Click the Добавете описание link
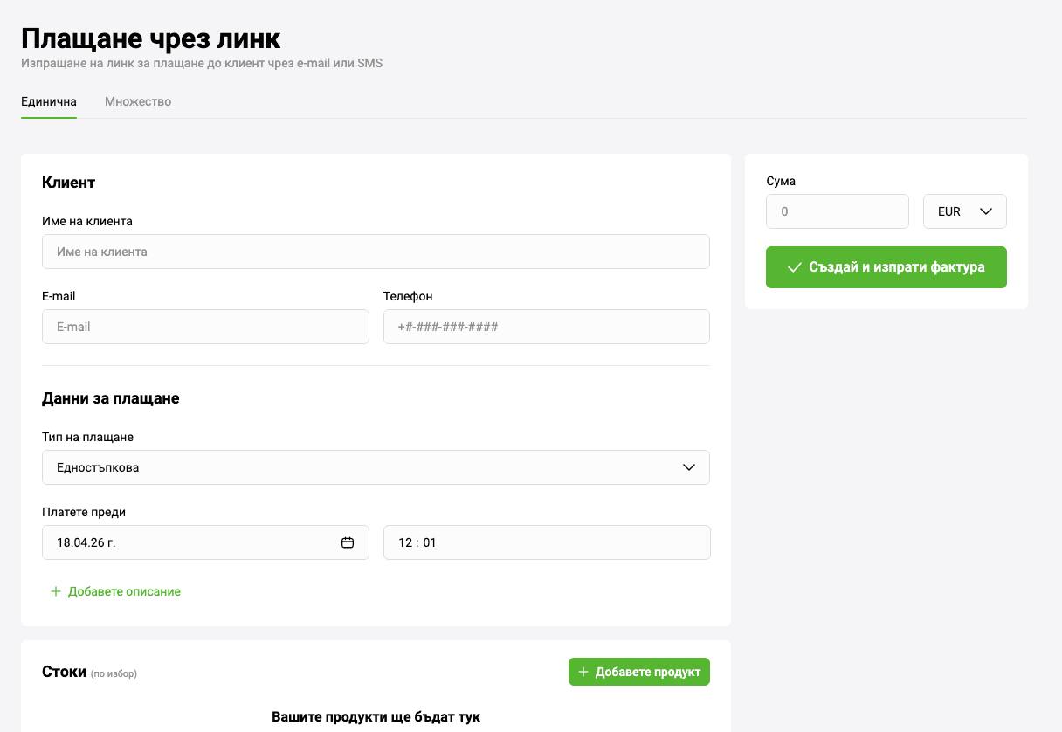 [124, 591]
